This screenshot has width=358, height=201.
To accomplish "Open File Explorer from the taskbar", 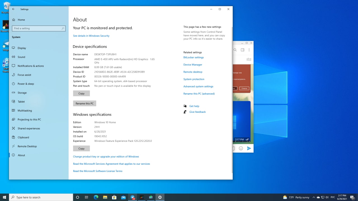I will [105, 197].
